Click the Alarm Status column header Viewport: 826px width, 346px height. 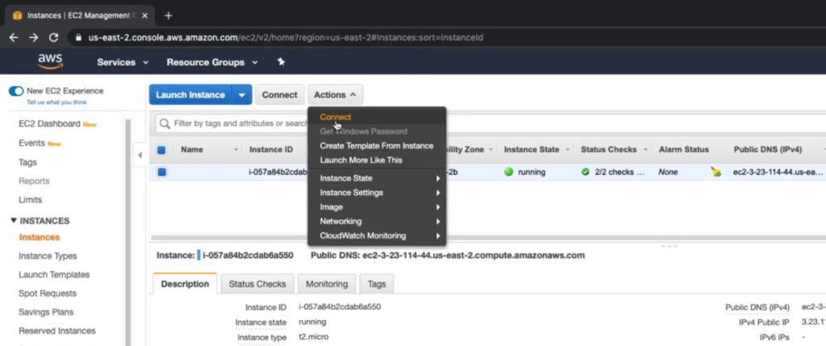[x=683, y=149]
